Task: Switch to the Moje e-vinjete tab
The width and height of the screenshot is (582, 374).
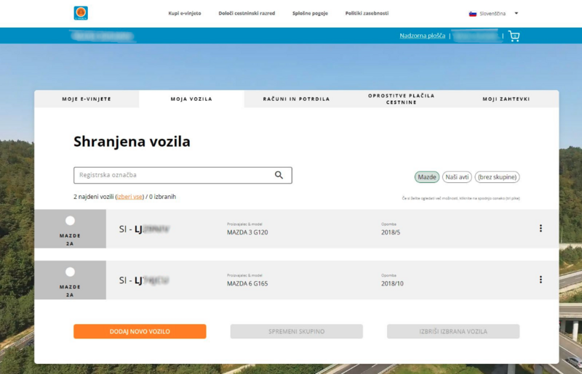Action: [x=87, y=99]
